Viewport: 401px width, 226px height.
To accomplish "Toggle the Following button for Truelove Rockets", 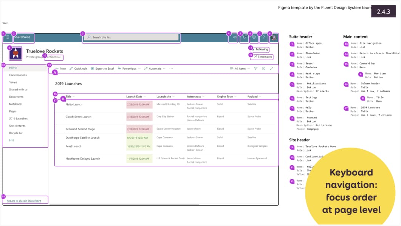I will 262,49.
